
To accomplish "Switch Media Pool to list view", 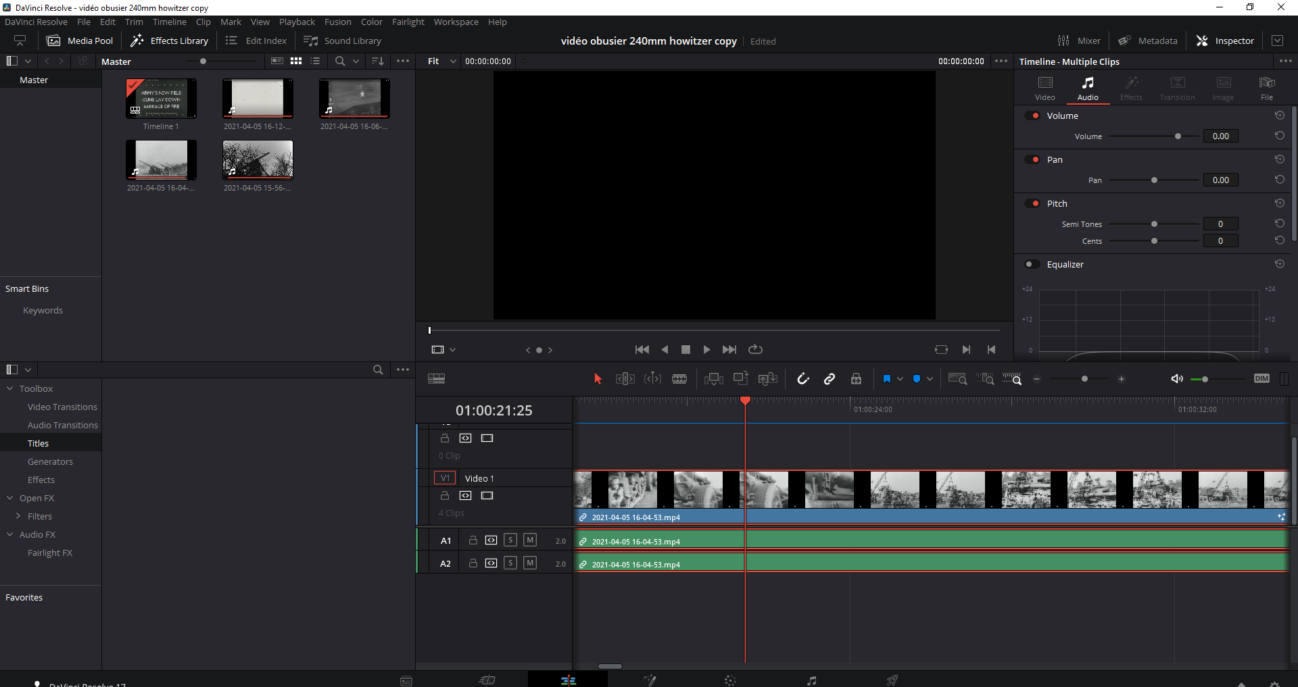I will [x=315, y=61].
